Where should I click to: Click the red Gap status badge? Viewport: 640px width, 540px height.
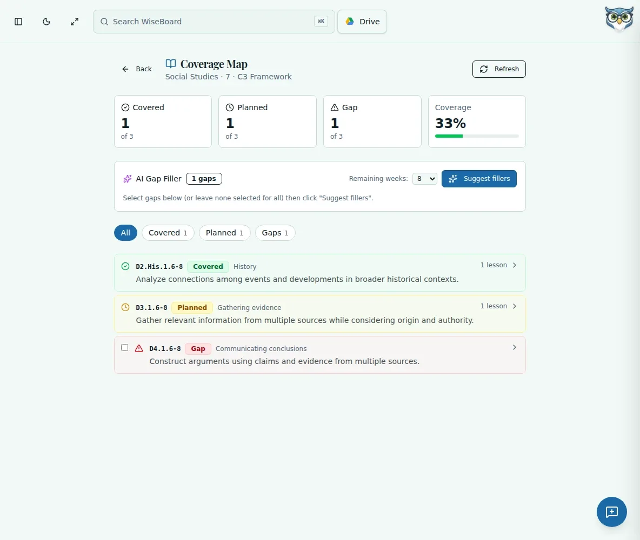[198, 349]
